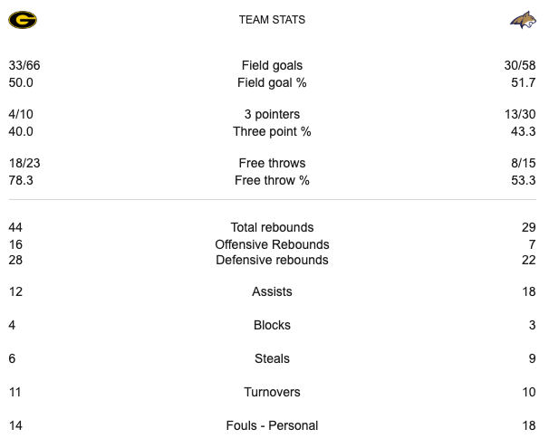Select the Total rebounds row label

272,228
